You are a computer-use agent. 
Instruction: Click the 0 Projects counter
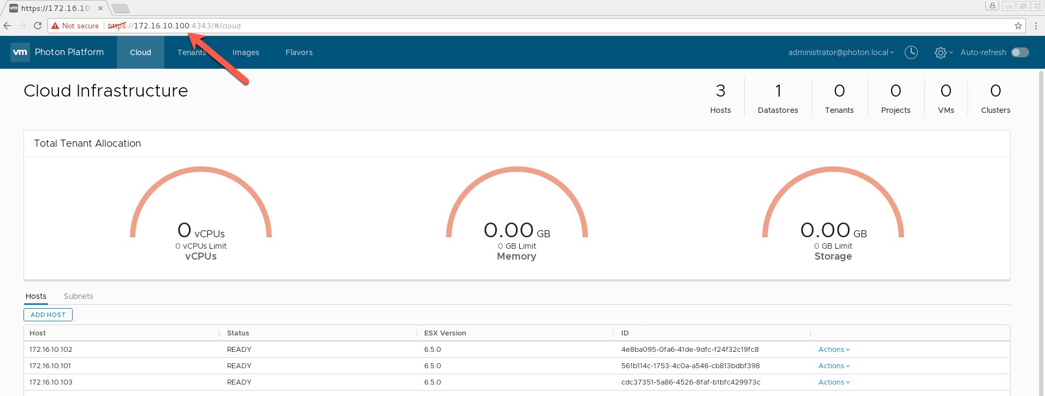tap(896, 98)
